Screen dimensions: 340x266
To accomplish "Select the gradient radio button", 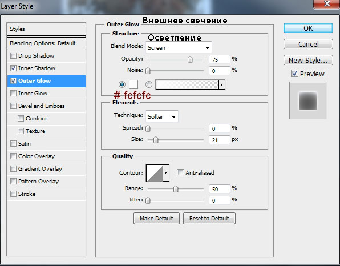I will point(149,84).
